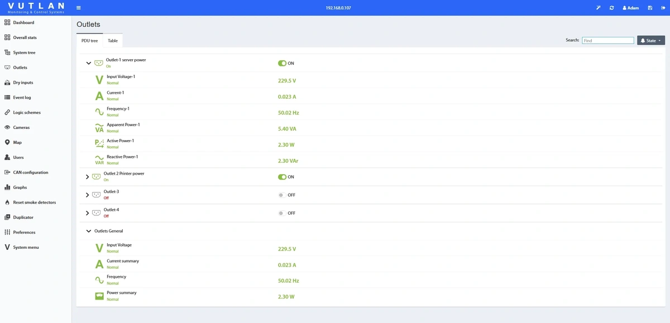Enable the Outlet-4 switch

coord(282,213)
